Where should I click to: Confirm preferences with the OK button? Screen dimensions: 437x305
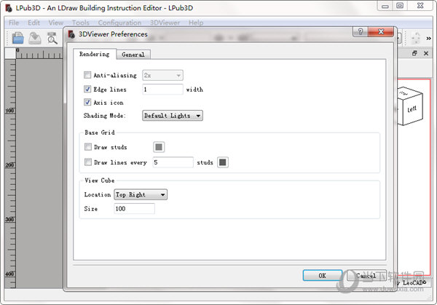coord(323,275)
